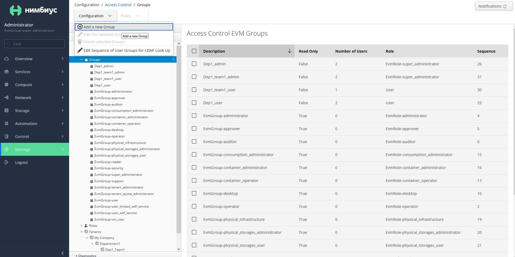Click the Compute chip icon
515x257 pixels.
coord(6,84)
